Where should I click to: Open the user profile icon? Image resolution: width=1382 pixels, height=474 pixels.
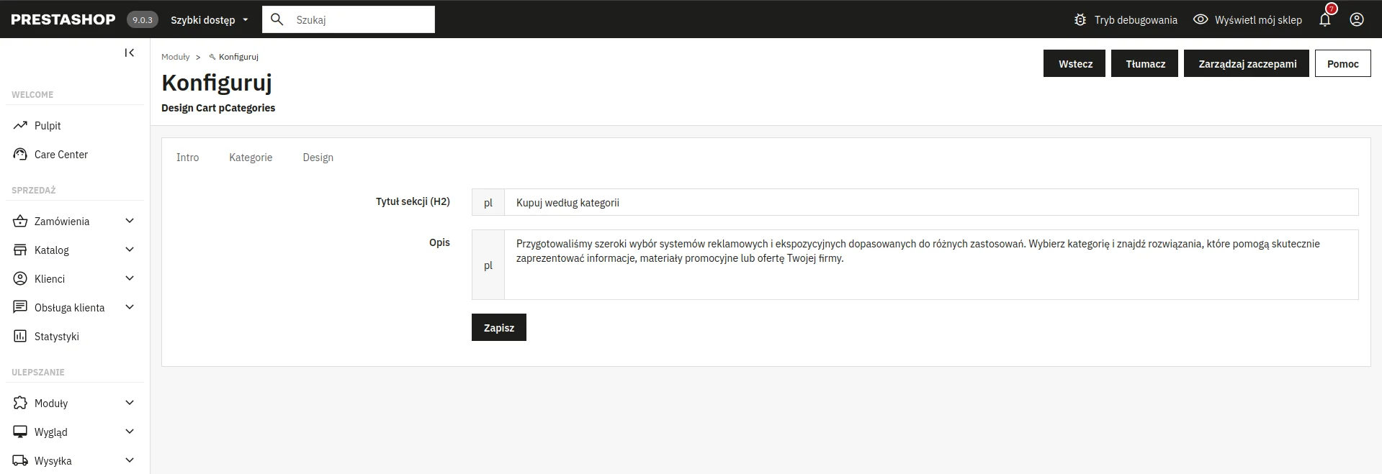(x=1357, y=19)
